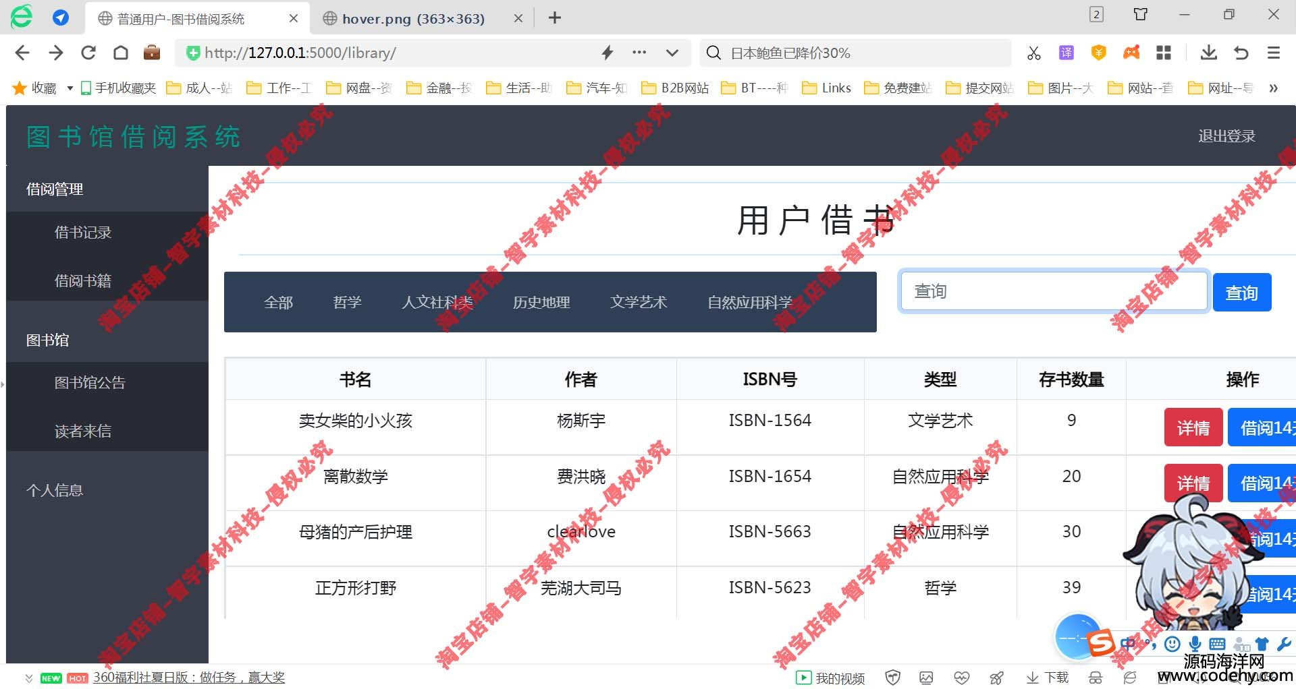The height and width of the screenshot is (689, 1296).
Task: Focus the 查询 search input field
Action: click(1053, 291)
